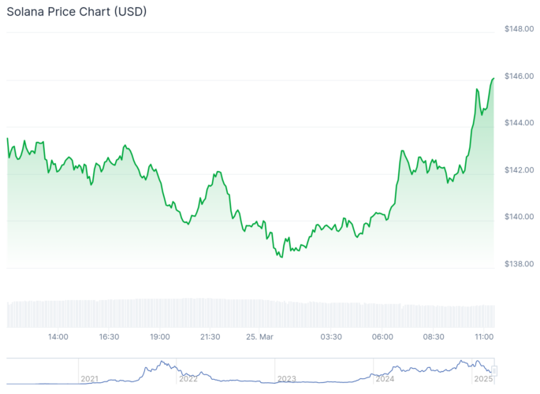The image size is (540, 394).
Task: Click the $148.00 price axis label
Action: click(x=519, y=29)
